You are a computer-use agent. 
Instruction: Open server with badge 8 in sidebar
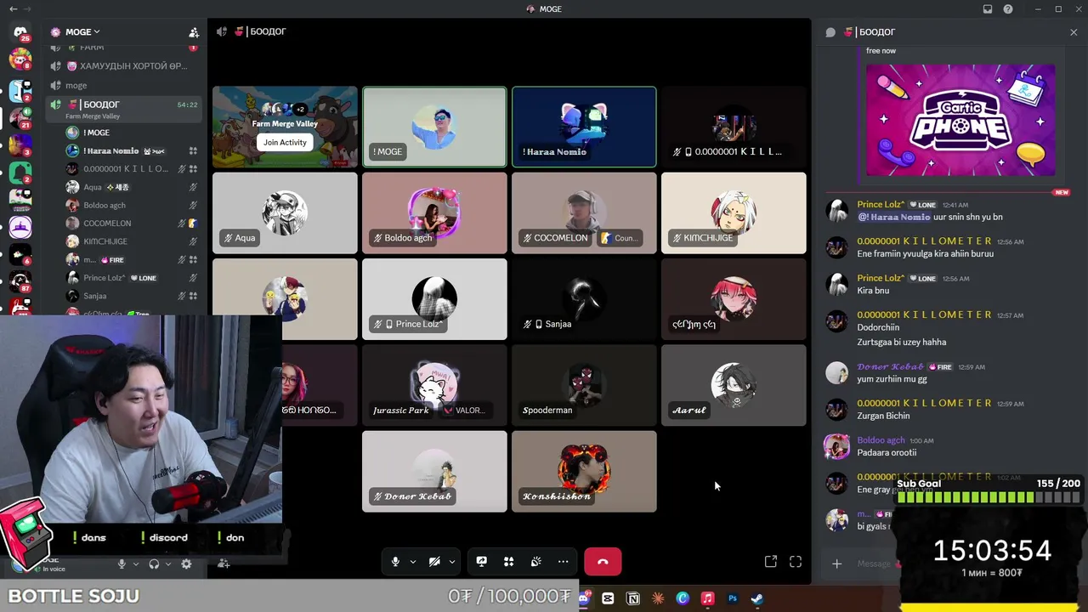20,59
